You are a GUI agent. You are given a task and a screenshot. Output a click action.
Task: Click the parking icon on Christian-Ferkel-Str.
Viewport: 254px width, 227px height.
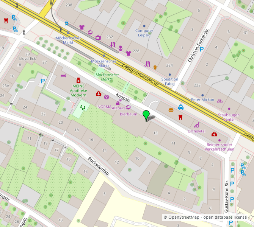click(202, 49)
